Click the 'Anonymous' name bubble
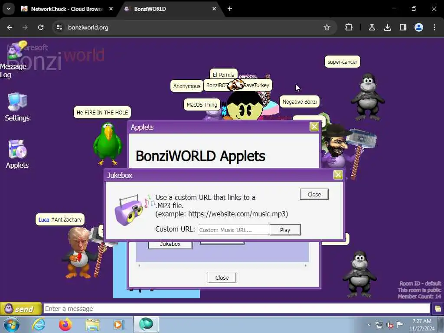 pos(186,86)
